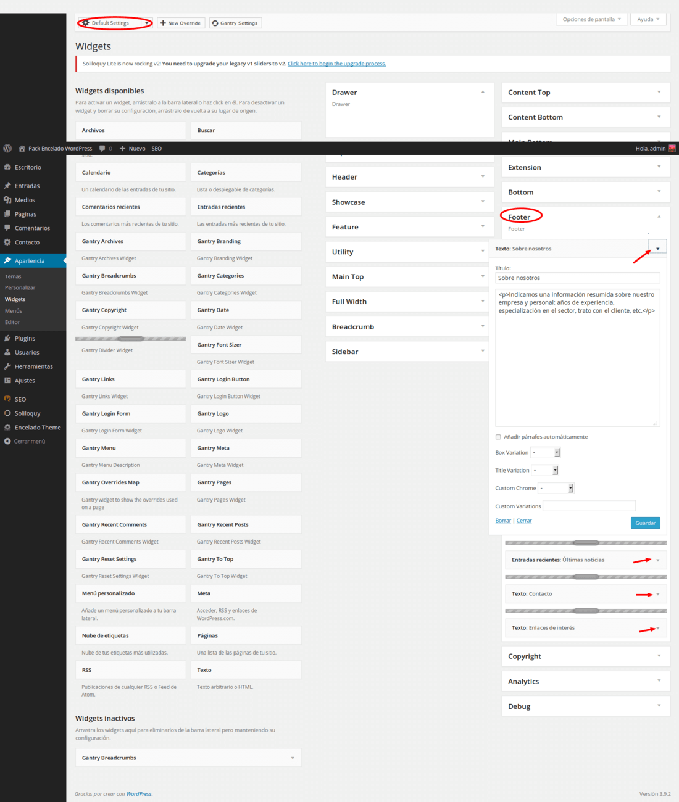This screenshot has height=802, width=679.
Task: Click the upgrade process link
Action: tap(336, 64)
